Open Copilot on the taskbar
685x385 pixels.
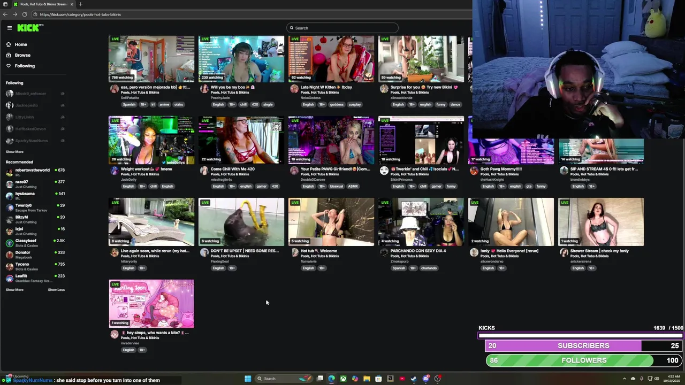(x=355, y=379)
